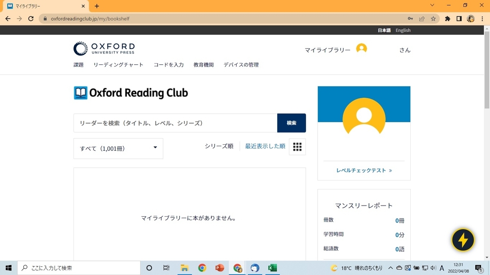
Task: Open the デバイスの管理 menu item
Action: tap(241, 65)
